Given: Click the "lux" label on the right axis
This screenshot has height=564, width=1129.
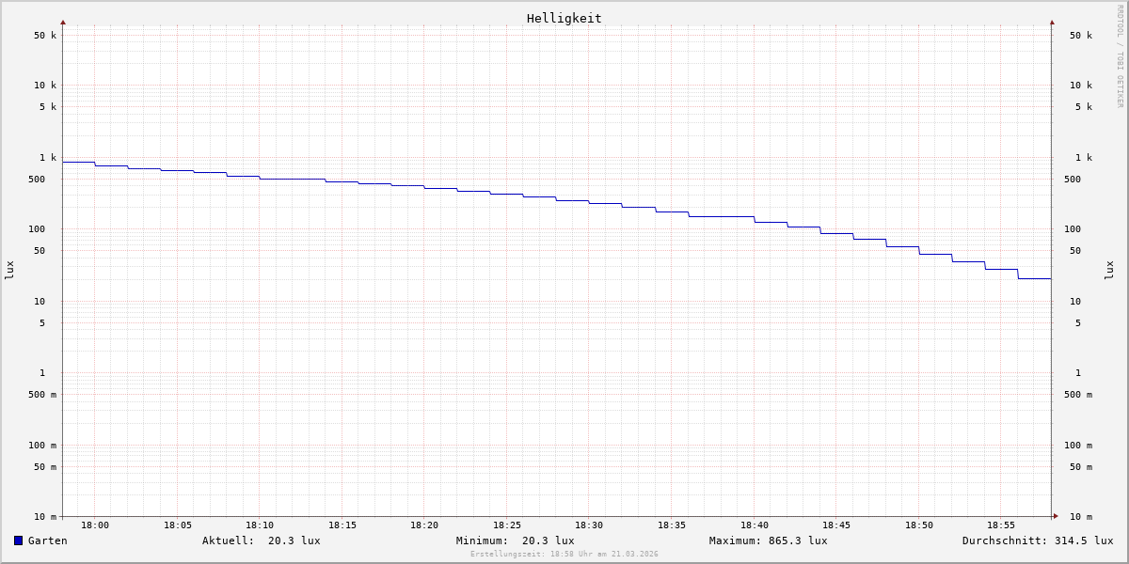Looking at the screenshot, I should coord(1109,271).
